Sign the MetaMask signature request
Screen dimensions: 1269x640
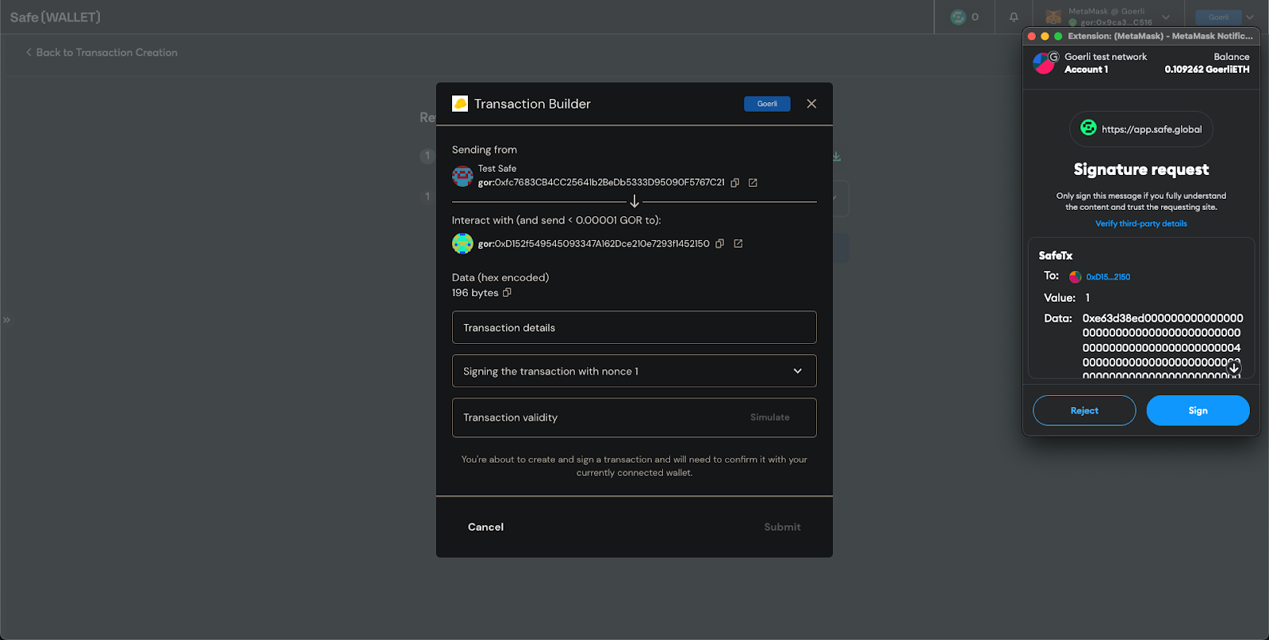1198,410
